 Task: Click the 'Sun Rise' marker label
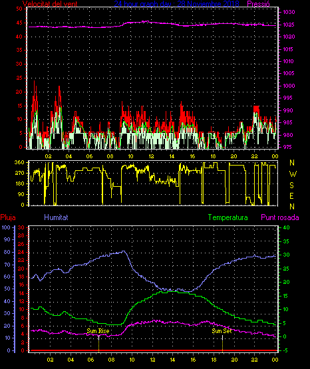tap(98, 331)
